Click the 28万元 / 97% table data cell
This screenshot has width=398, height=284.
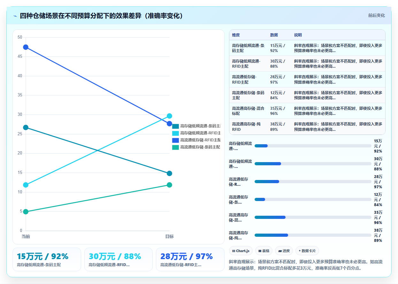279,79
